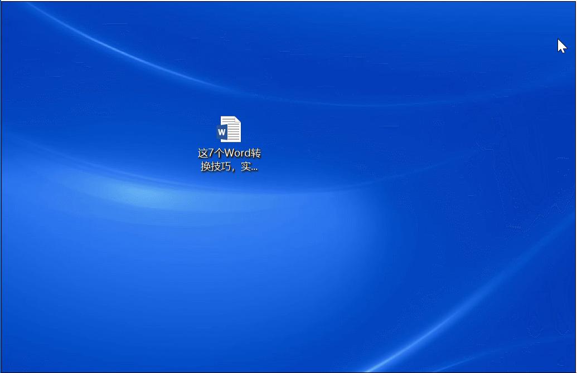Click the blue W badge on file icon
577x373 pixels.
[221, 132]
